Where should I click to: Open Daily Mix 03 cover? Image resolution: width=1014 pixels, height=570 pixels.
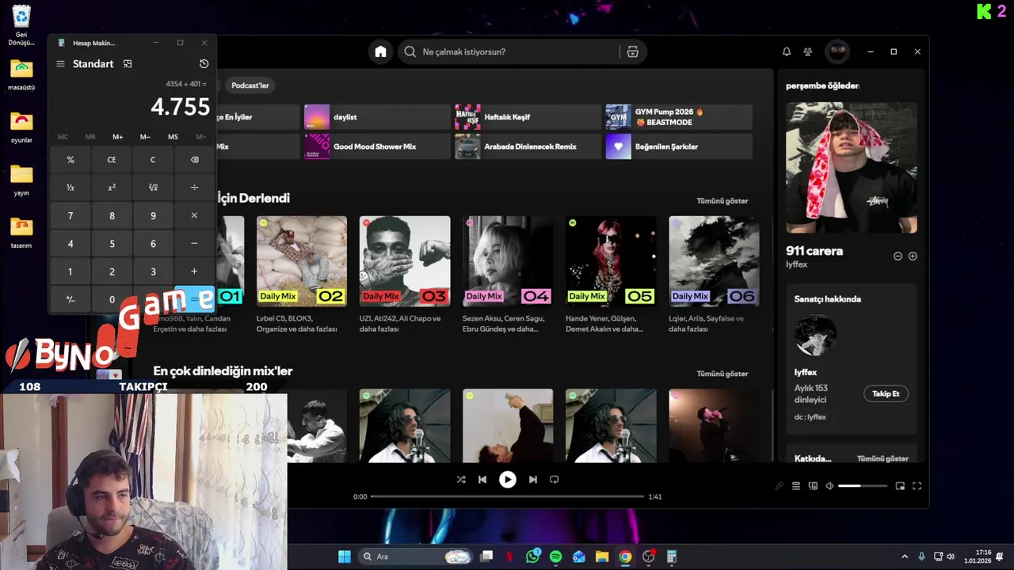(x=405, y=261)
